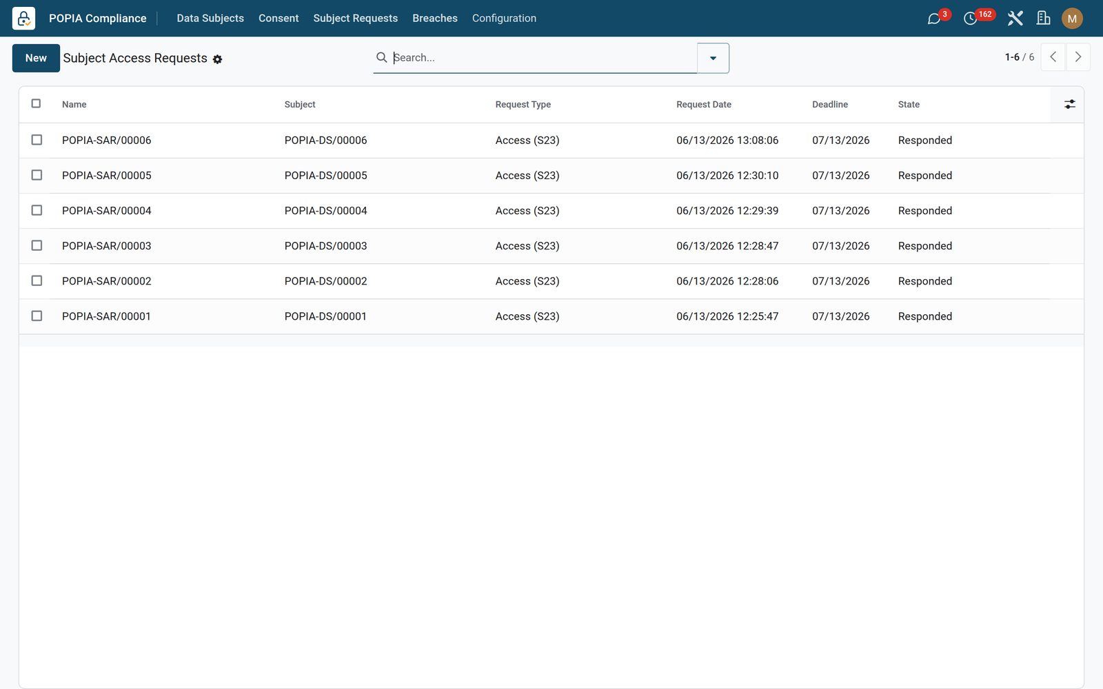The width and height of the screenshot is (1103, 689).
Task: Open the company switcher building icon
Action: [x=1044, y=19]
